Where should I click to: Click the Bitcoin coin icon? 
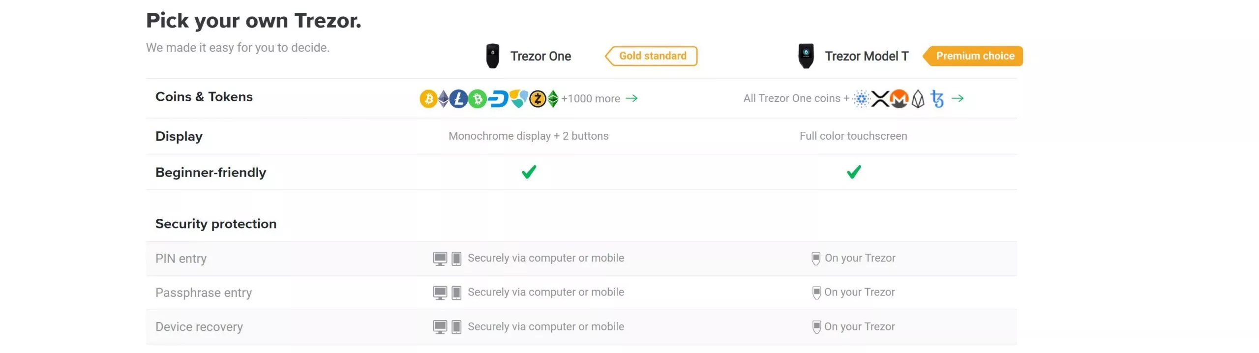coord(428,99)
